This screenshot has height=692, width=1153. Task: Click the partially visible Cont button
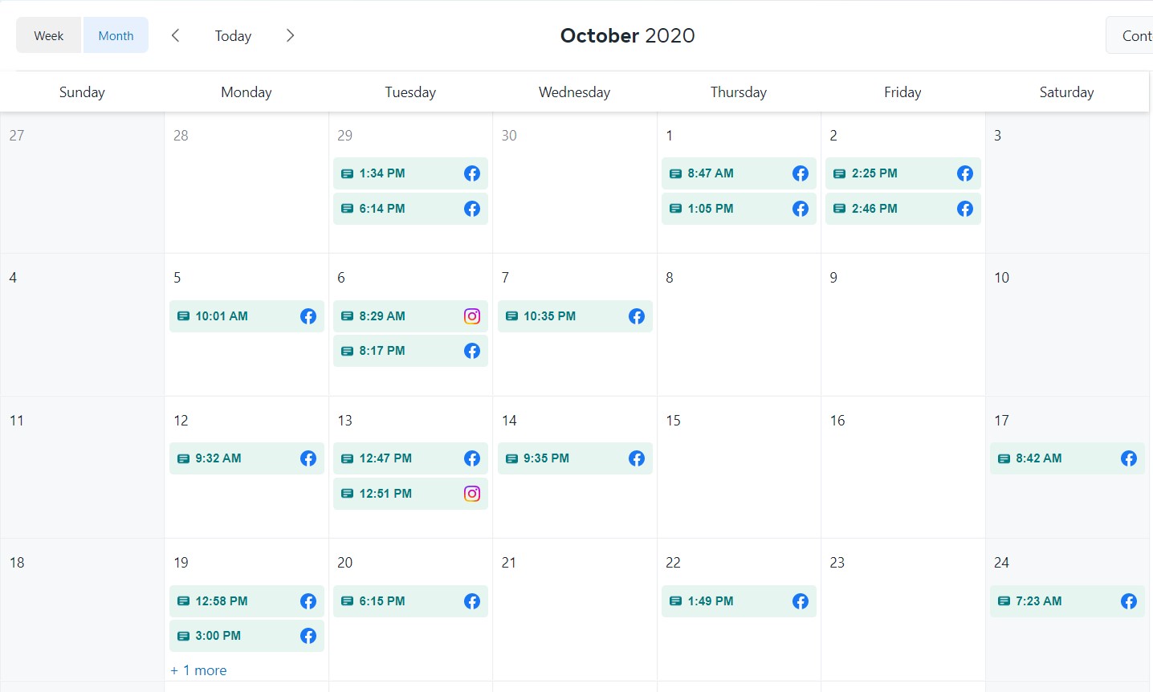click(1132, 36)
